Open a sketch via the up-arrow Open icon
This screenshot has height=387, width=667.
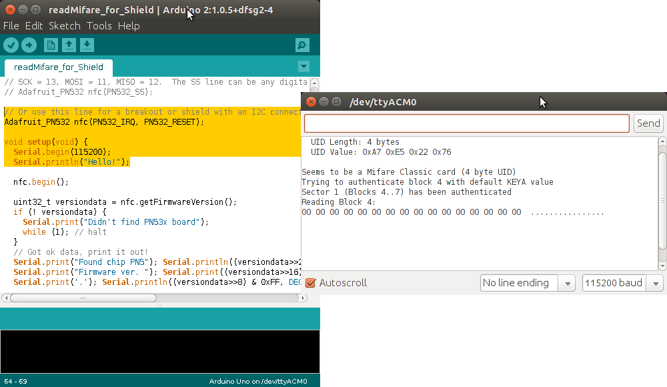[69, 45]
